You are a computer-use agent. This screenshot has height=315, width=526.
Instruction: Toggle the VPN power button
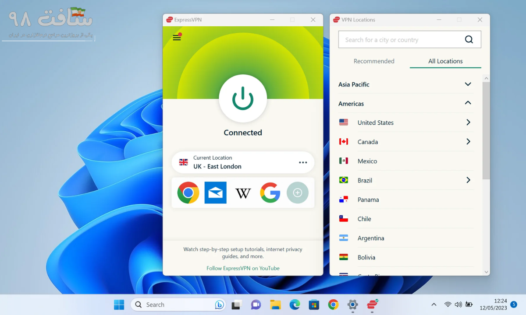pyautogui.click(x=243, y=98)
